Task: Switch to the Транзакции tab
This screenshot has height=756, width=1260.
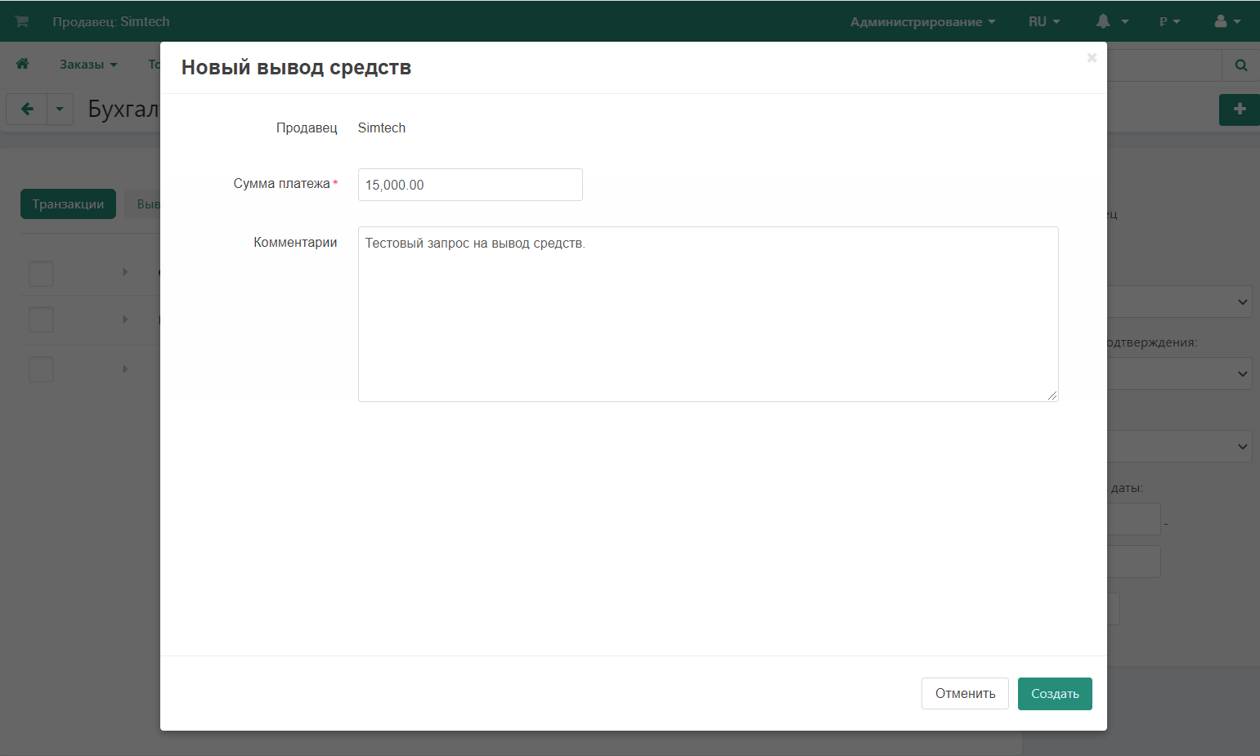Action: click(x=68, y=204)
